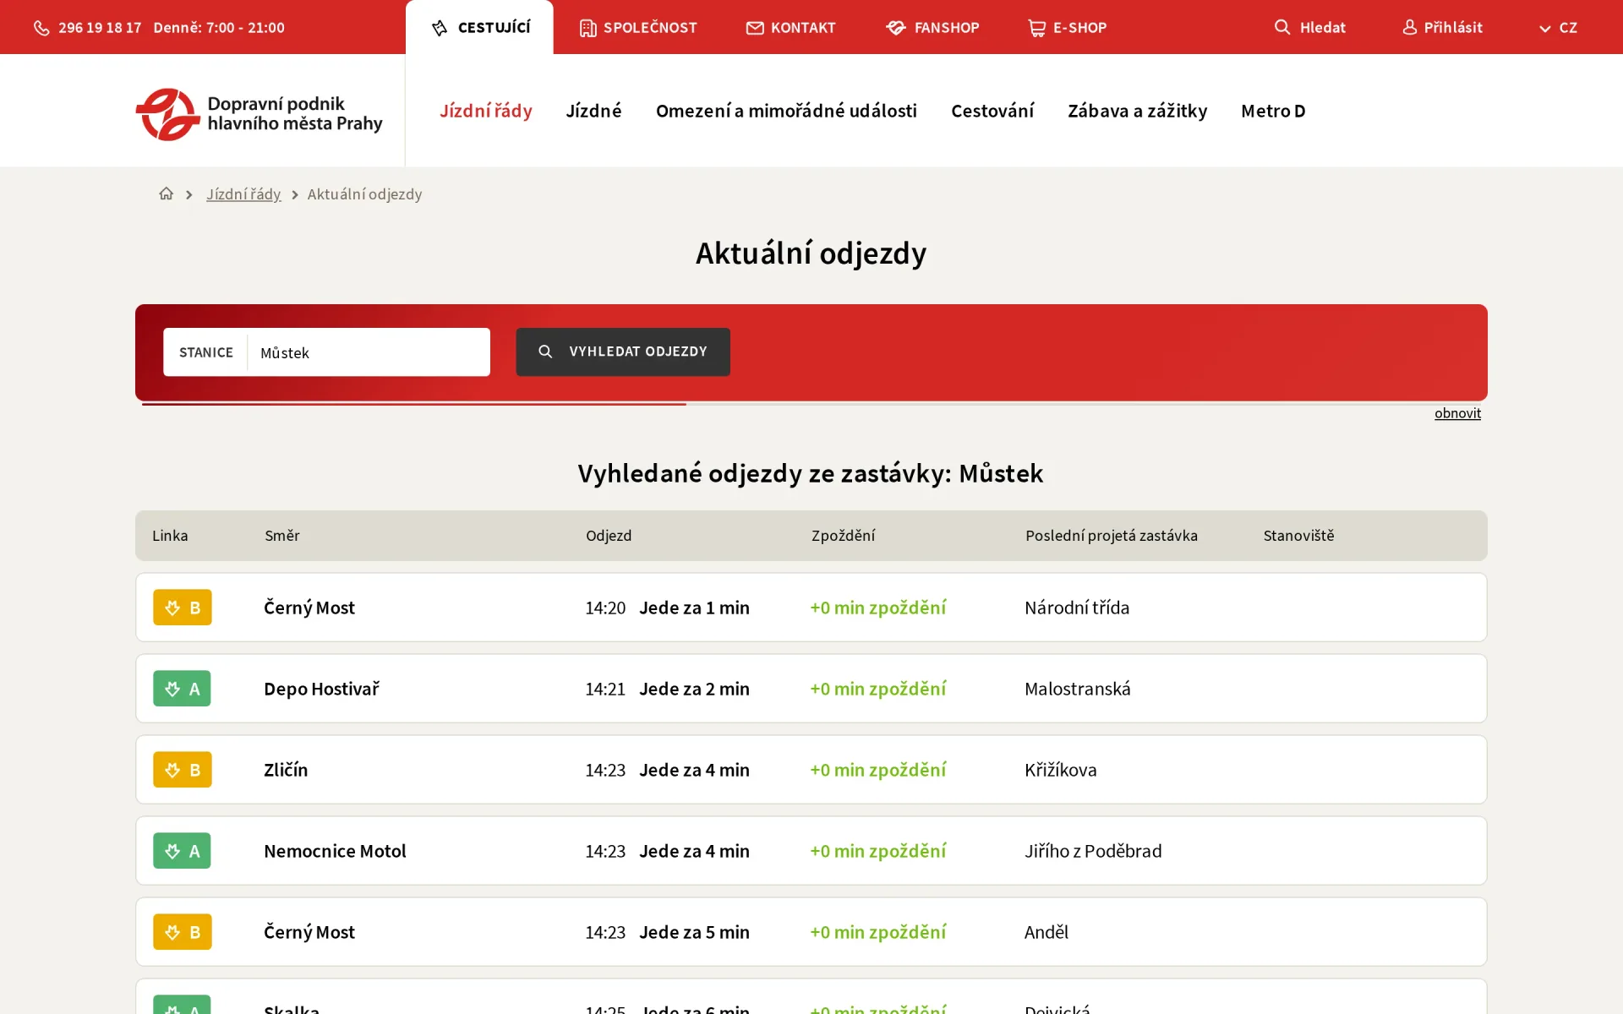The height and width of the screenshot is (1014, 1623).
Task: Go to the Fanshop
Action: click(932, 27)
